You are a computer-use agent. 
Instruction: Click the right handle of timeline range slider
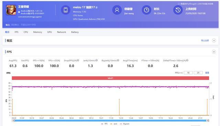pyautogui.click(x=208, y=121)
